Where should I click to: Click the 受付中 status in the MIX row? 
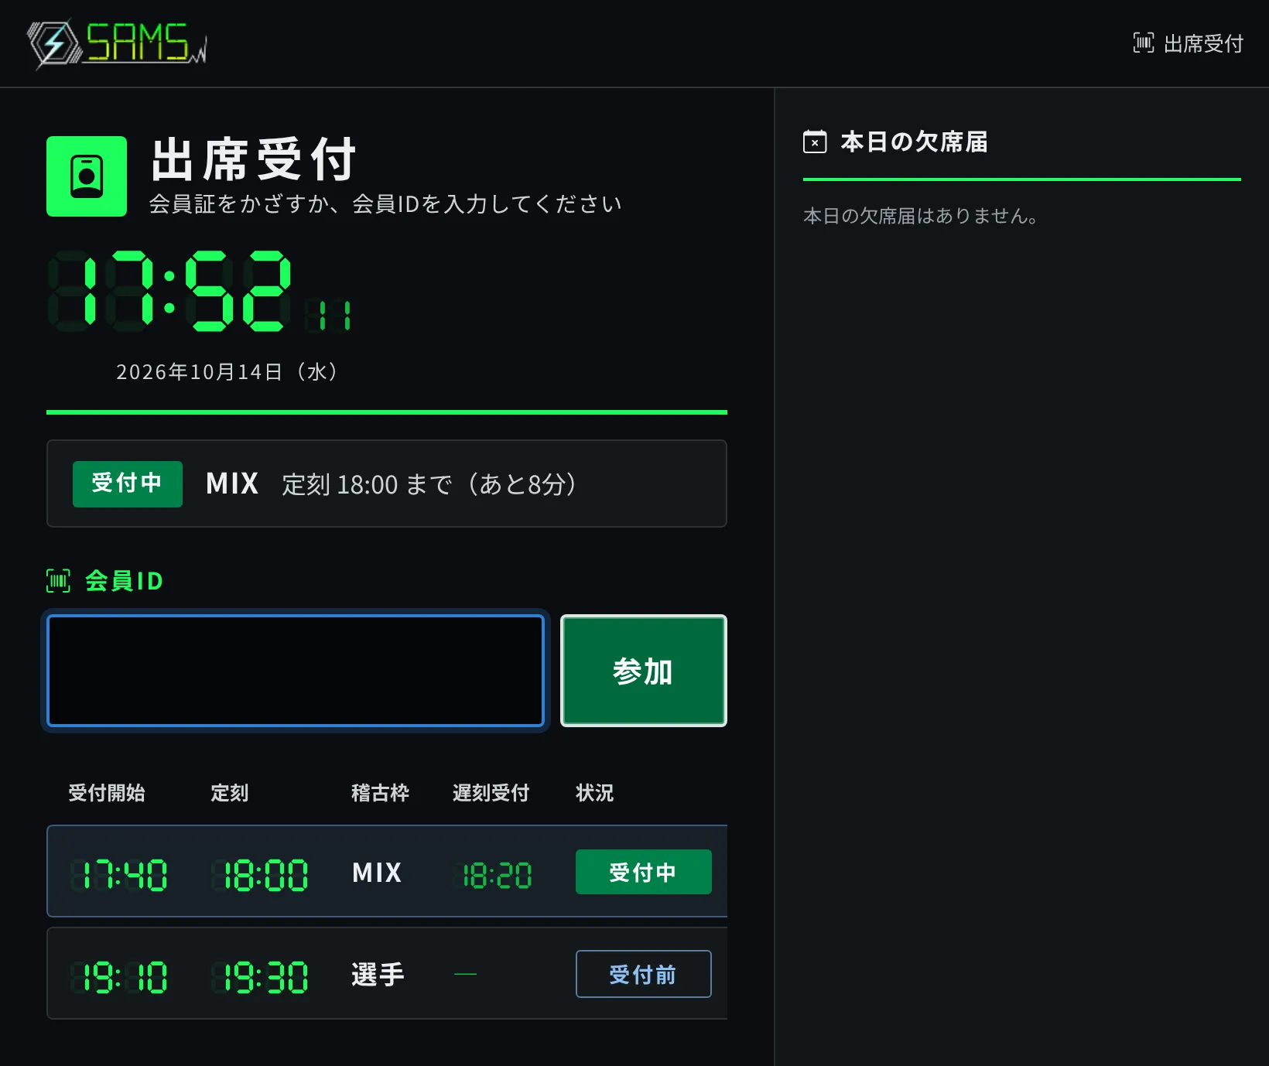coord(644,872)
